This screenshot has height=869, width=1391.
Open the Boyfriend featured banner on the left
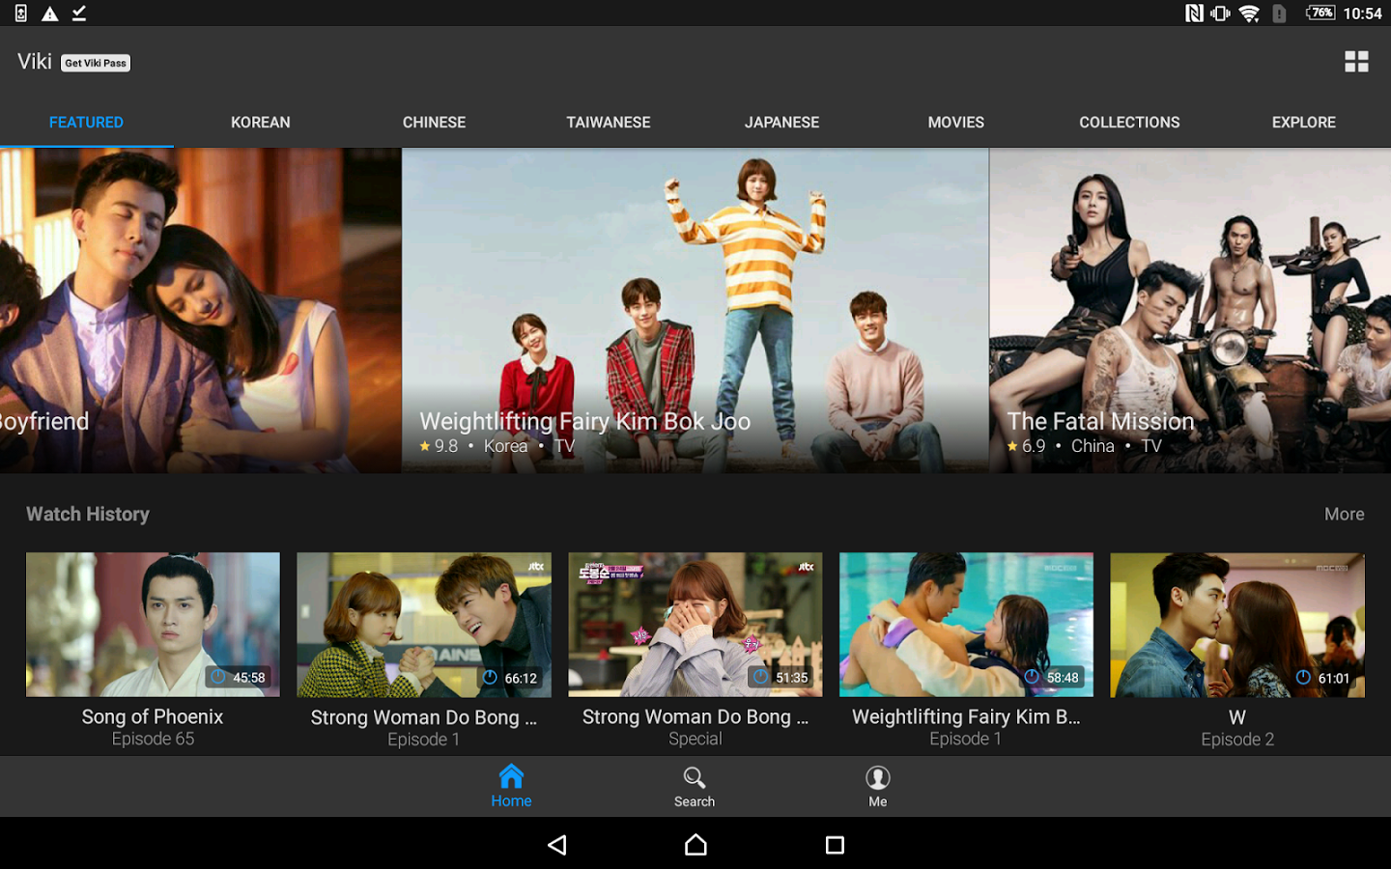pyautogui.click(x=200, y=310)
